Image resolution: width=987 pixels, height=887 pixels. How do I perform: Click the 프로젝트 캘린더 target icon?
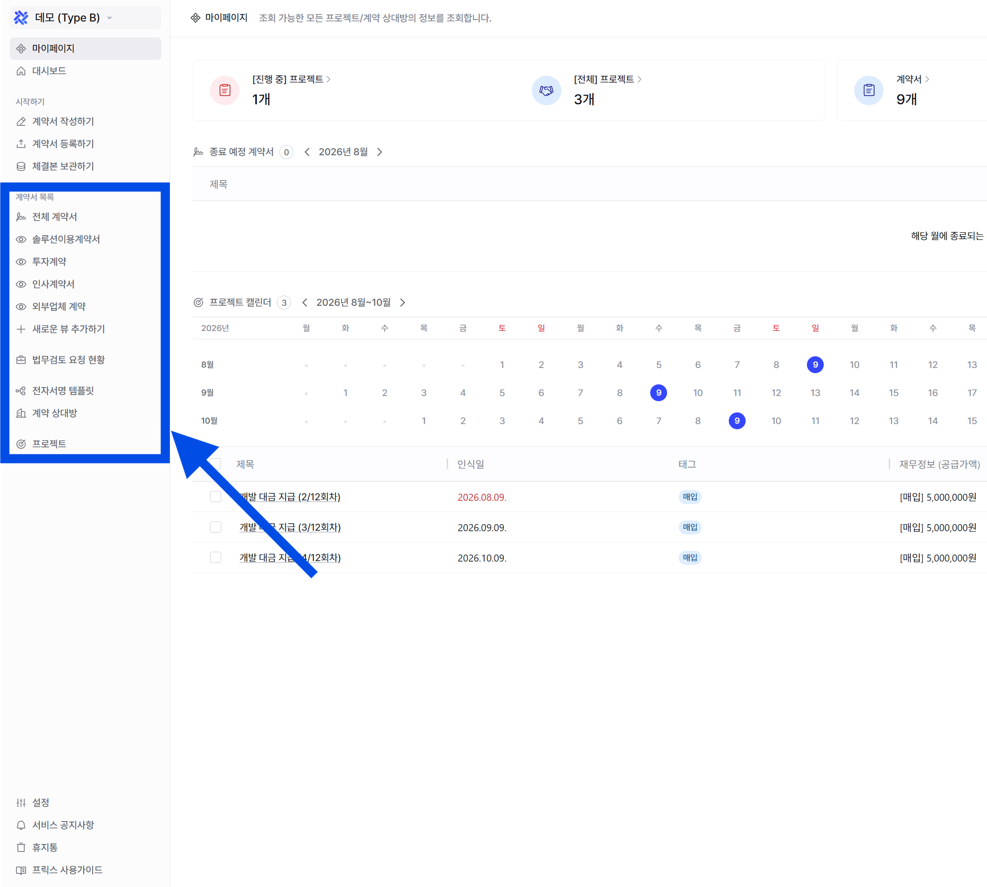click(198, 303)
